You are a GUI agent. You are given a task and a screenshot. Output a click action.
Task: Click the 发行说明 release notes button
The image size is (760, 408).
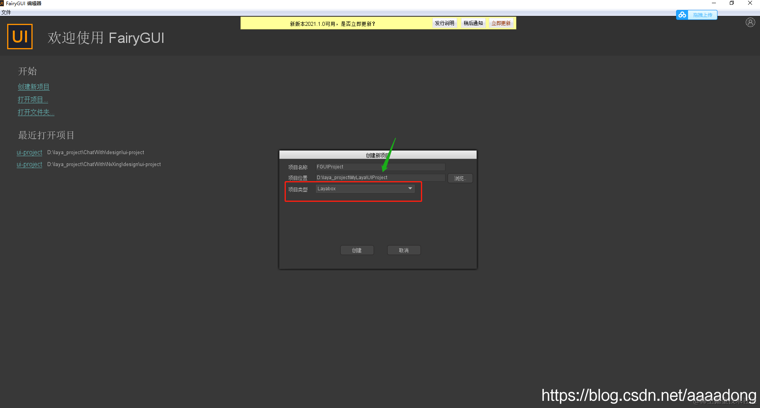(444, 23)
